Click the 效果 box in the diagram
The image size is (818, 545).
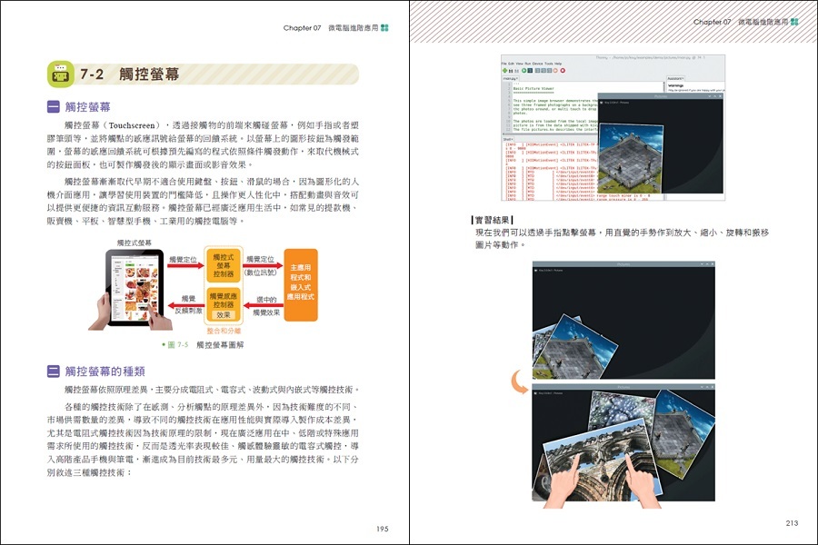coord(223,314)
